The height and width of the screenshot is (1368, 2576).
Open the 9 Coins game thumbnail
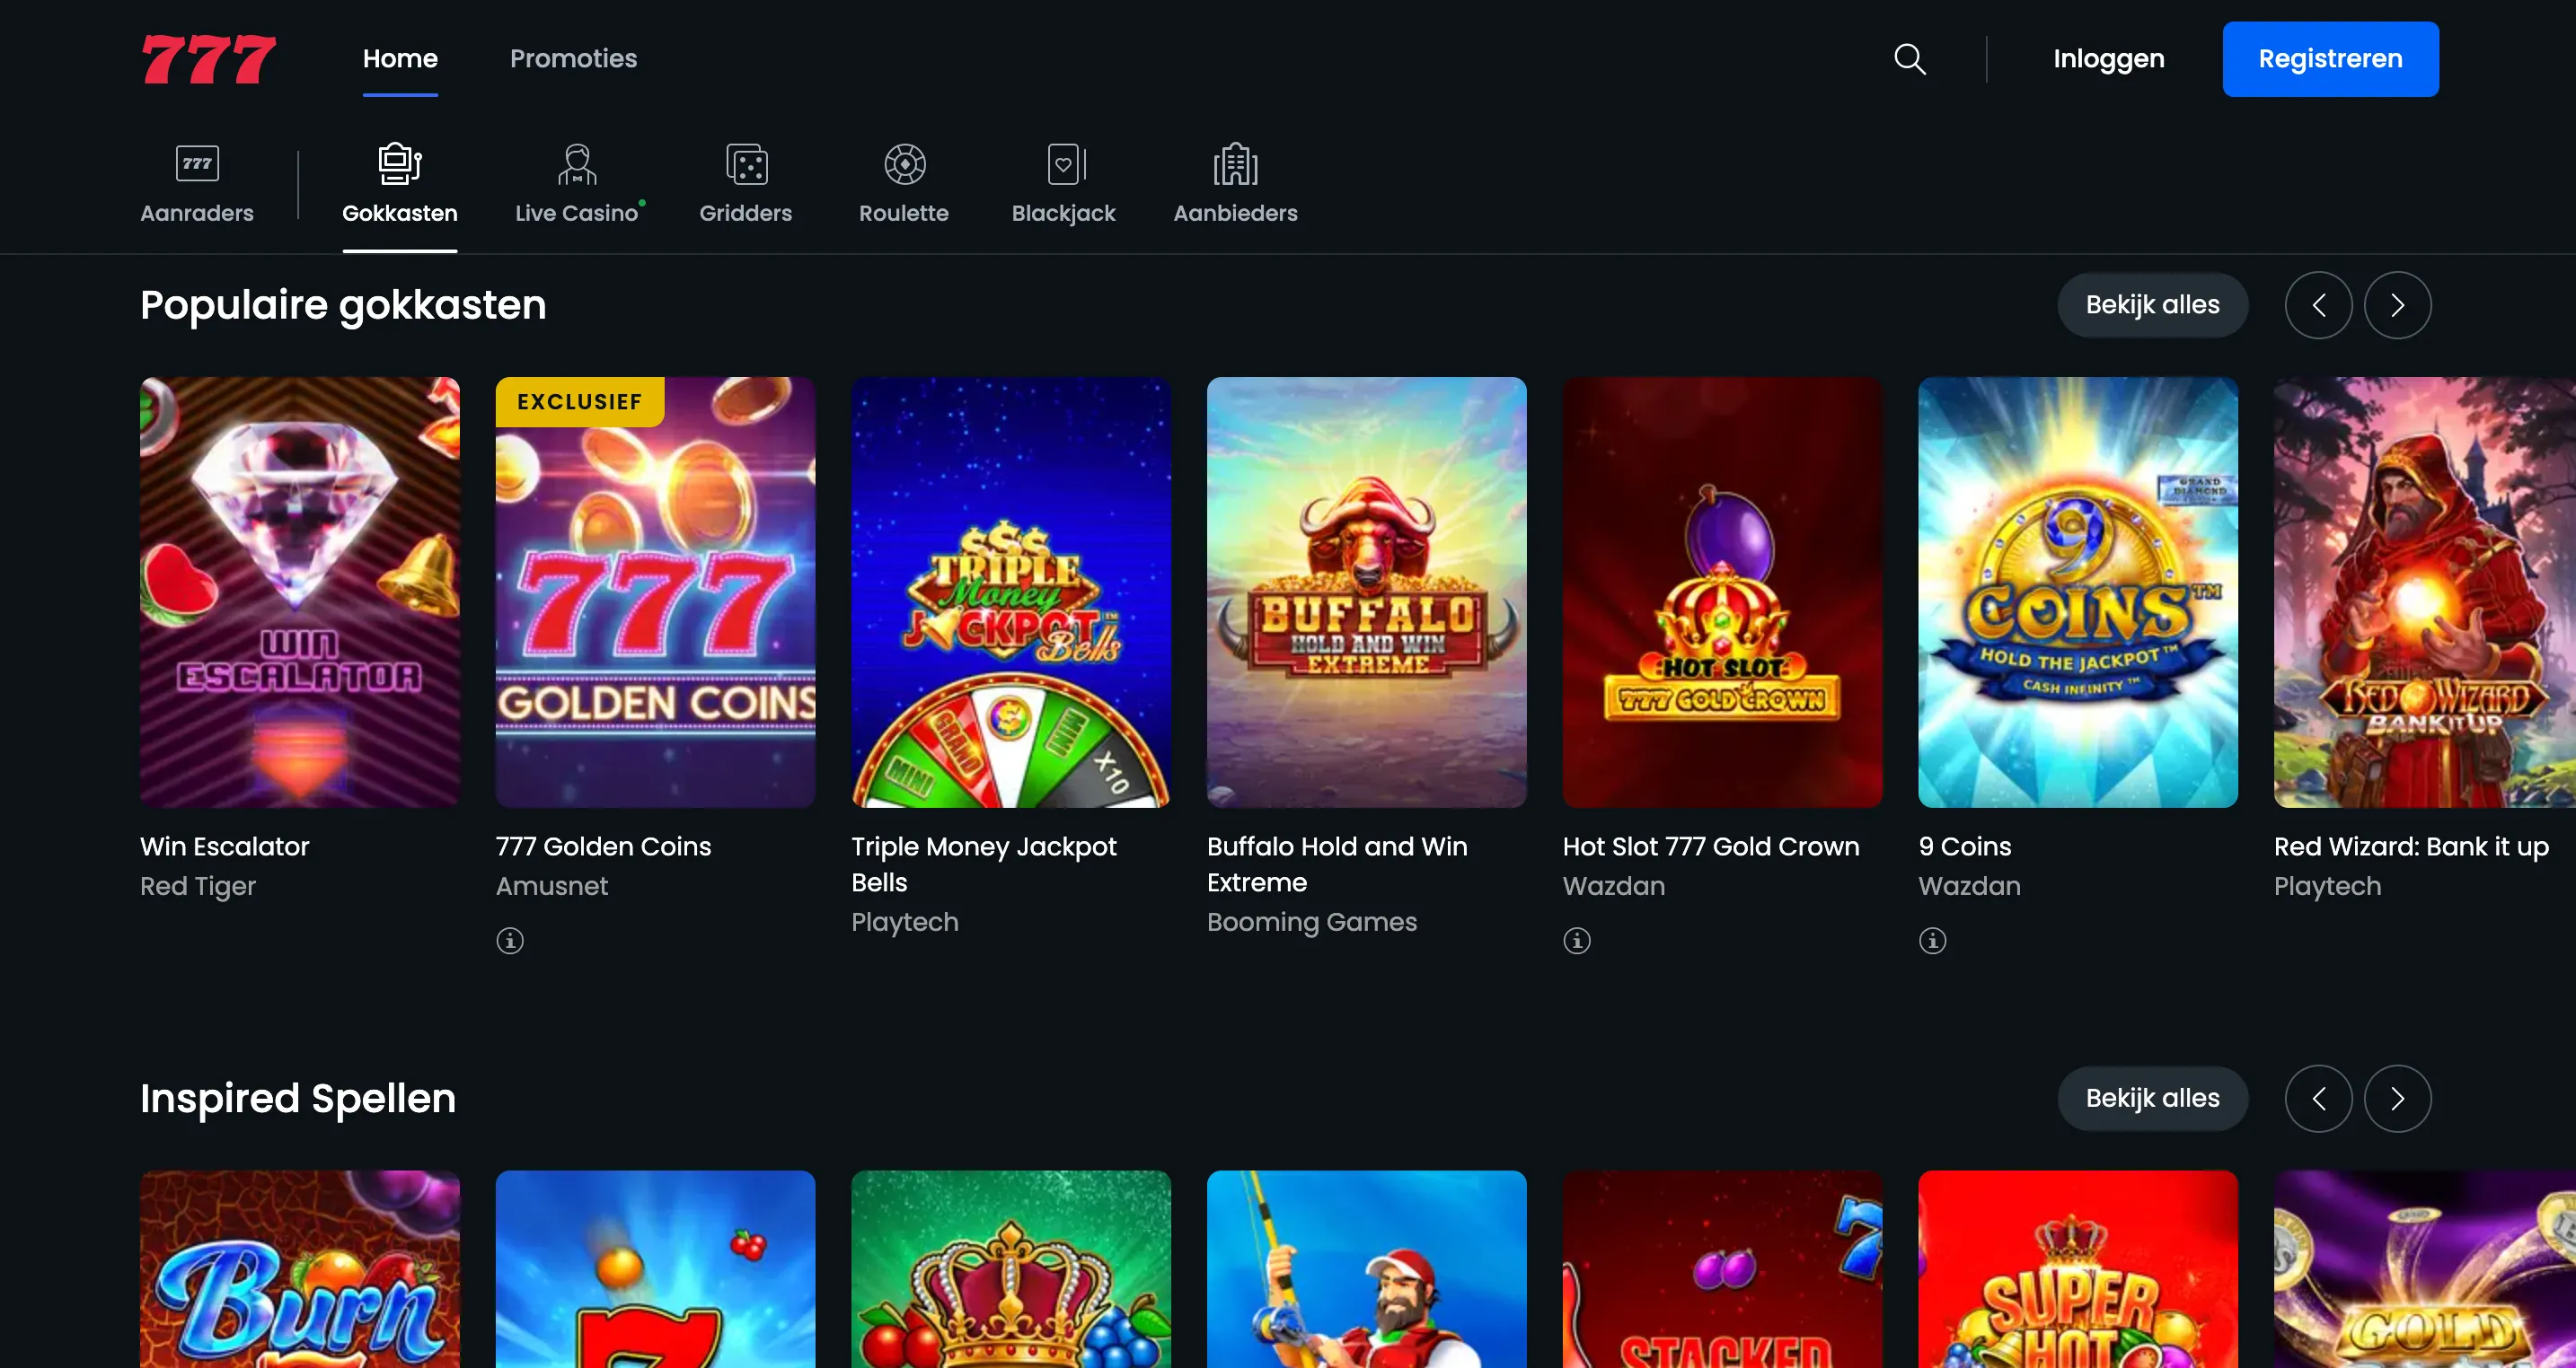(x=2078, y=592)
